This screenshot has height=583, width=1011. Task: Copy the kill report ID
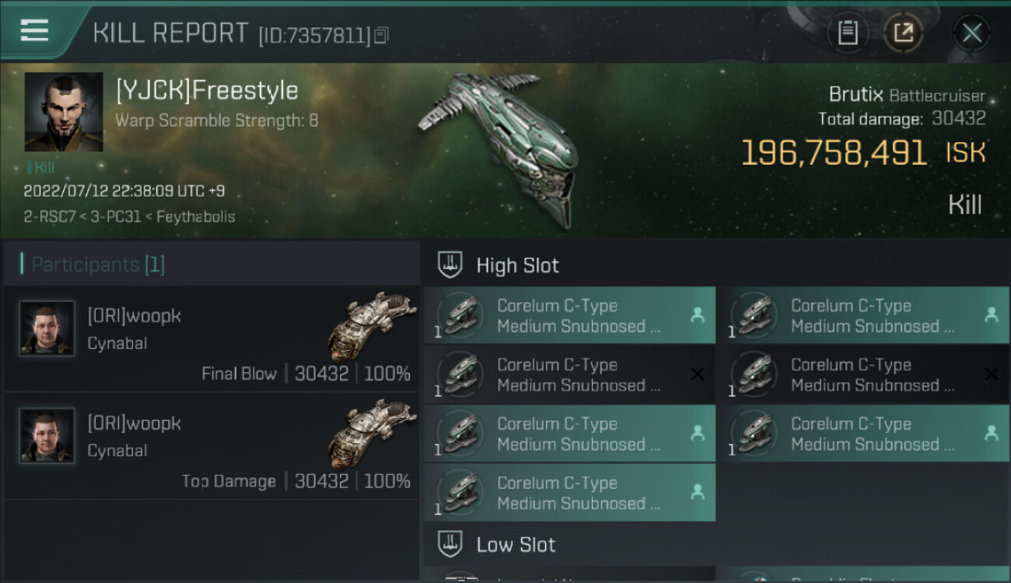[x=381, y=36]
